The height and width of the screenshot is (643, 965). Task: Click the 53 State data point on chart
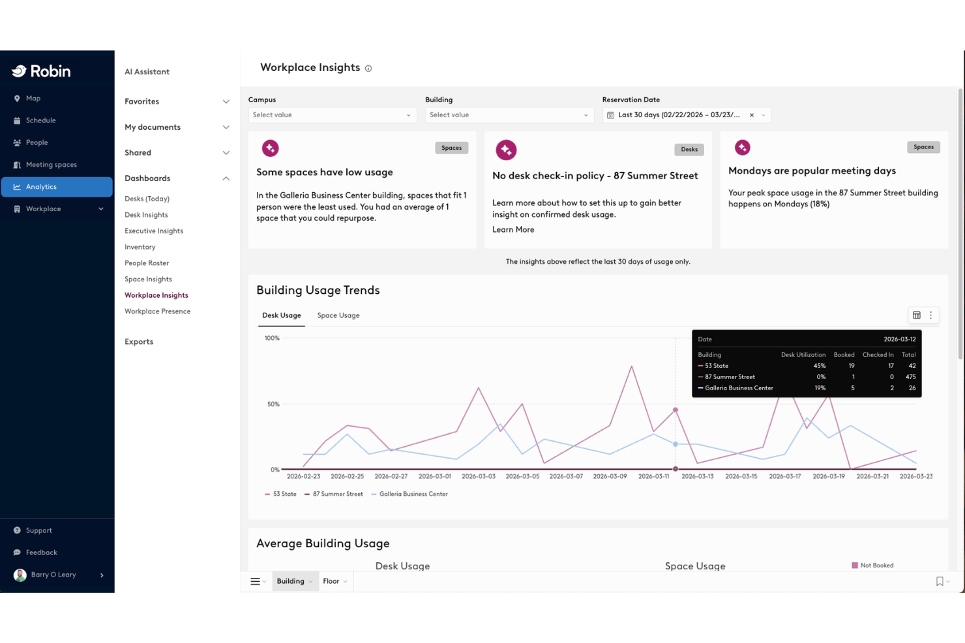point(675,410)
